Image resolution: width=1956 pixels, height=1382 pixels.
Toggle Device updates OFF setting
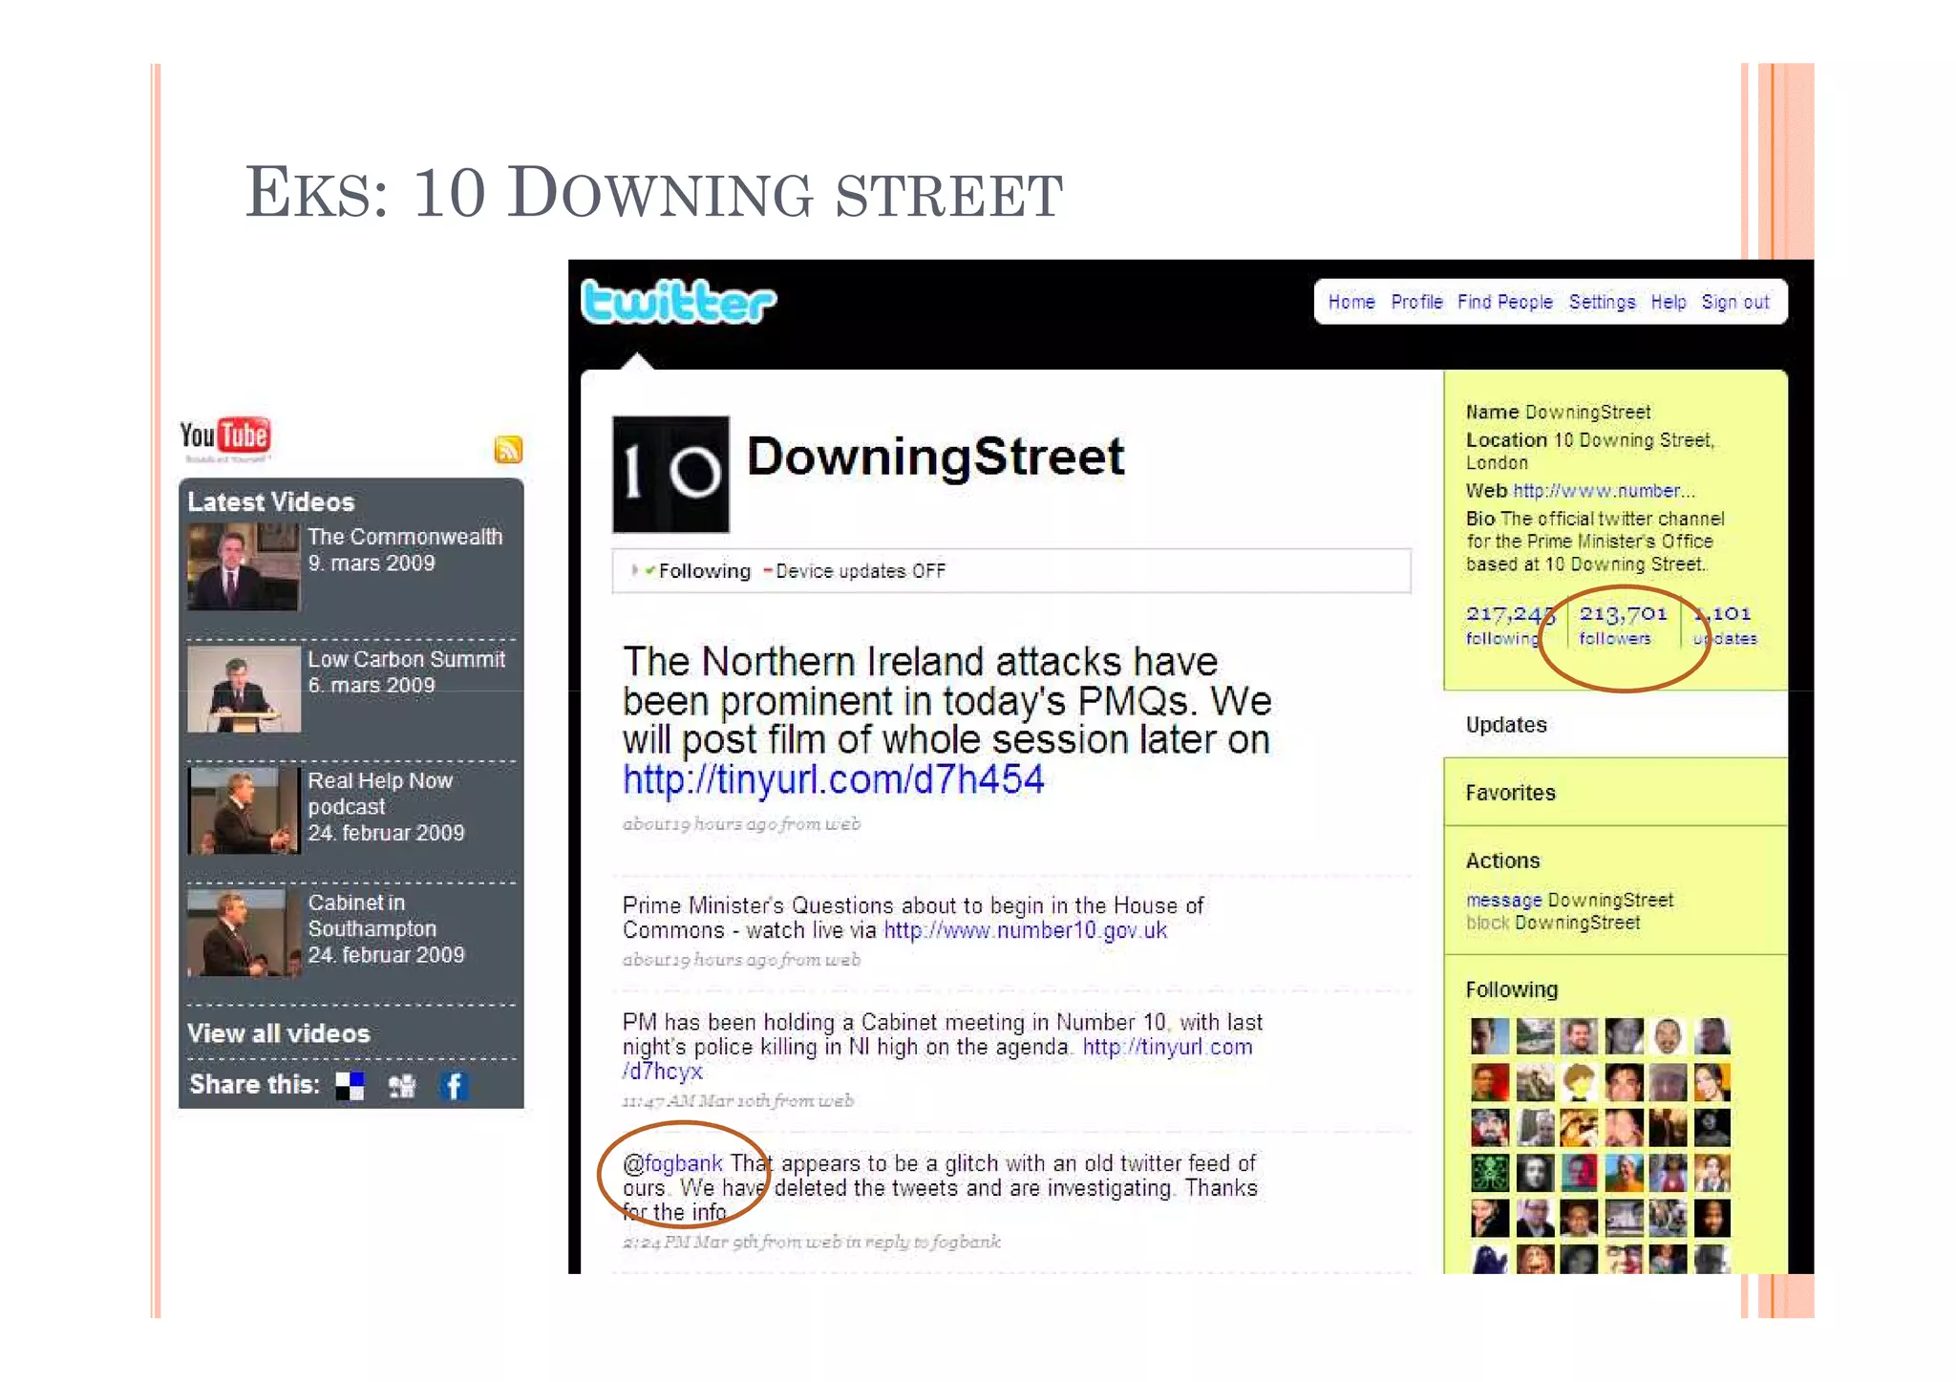tap(858, 571)
